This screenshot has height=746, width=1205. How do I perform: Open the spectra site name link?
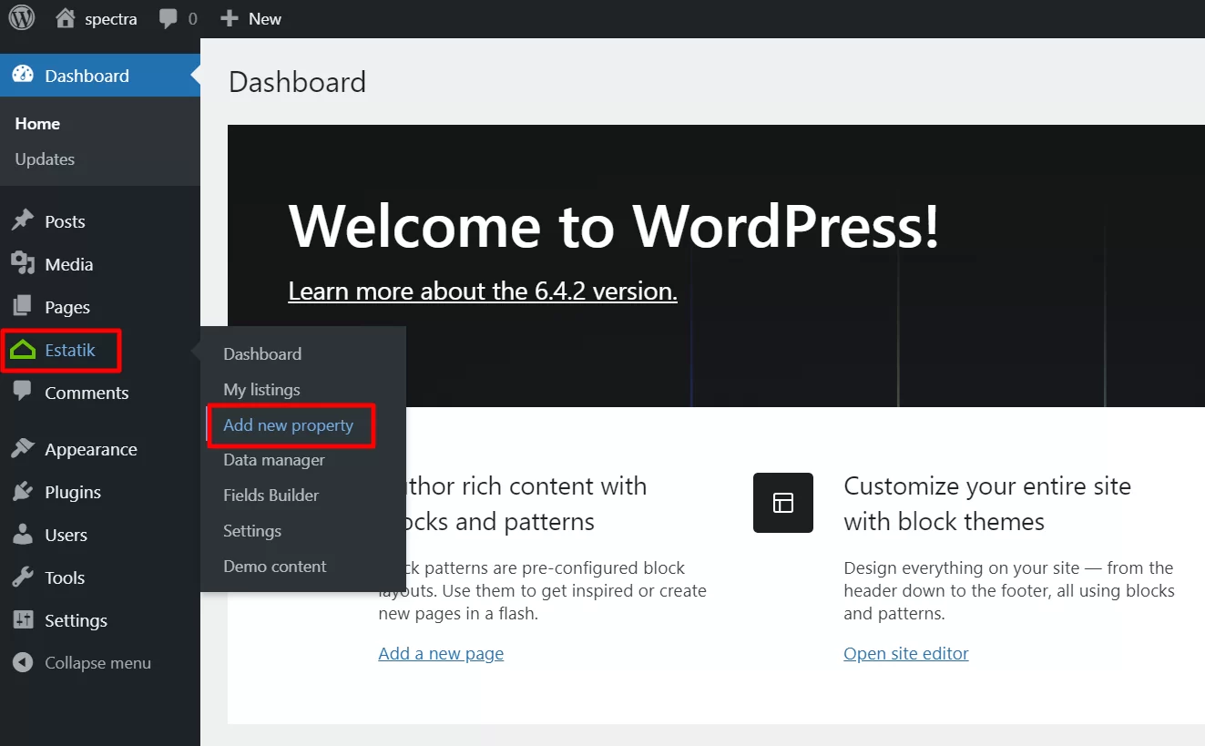coord(111,19)
